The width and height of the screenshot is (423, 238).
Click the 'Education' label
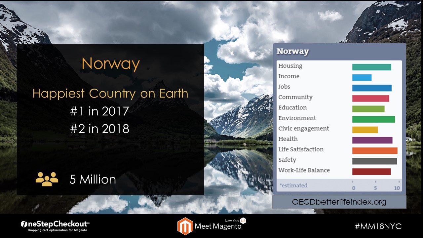click(x=292, y=107)
